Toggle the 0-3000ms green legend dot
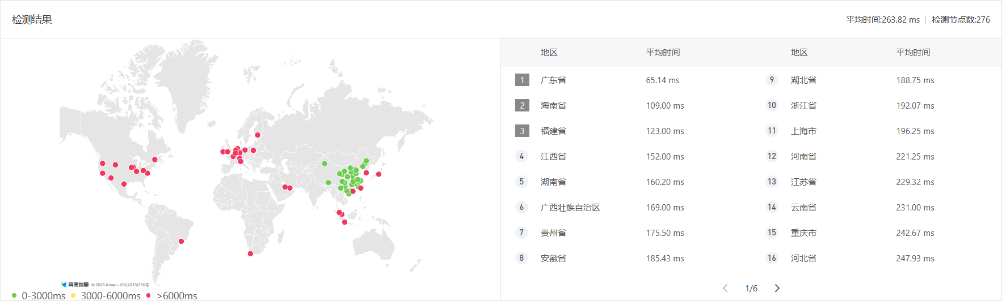Image resolution: width=1002 pixels, height=301 pixels. click(x=14, y=295)
